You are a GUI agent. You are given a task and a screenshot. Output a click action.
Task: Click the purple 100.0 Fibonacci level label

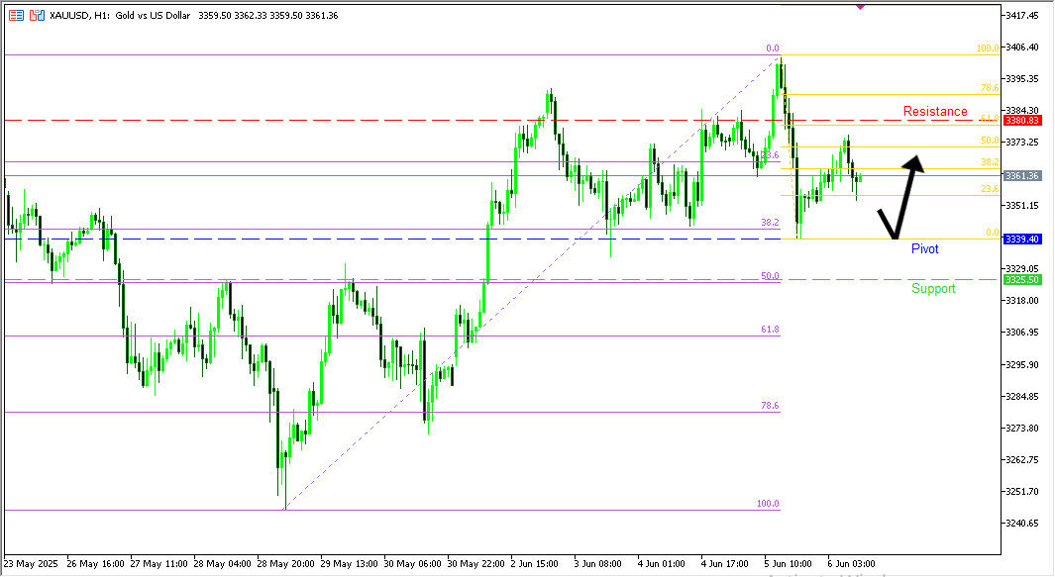click(x=768, y=504)
